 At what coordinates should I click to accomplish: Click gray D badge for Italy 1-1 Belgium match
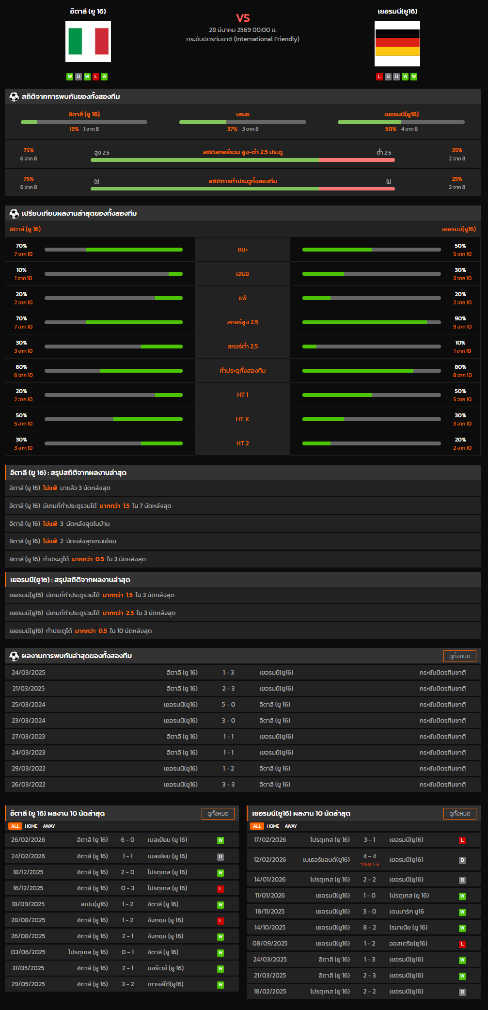220,857
